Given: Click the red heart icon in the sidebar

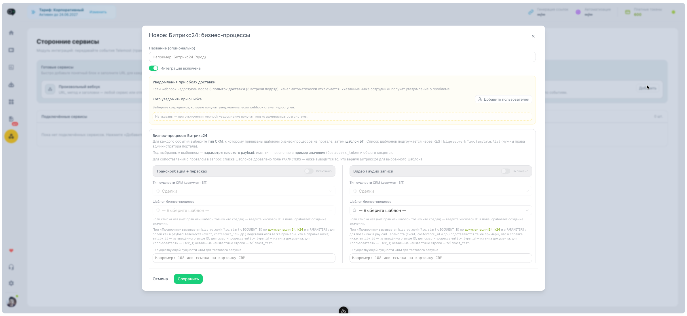Looking at the screenshot, I should pyautogui.click(x=11, y=250).
